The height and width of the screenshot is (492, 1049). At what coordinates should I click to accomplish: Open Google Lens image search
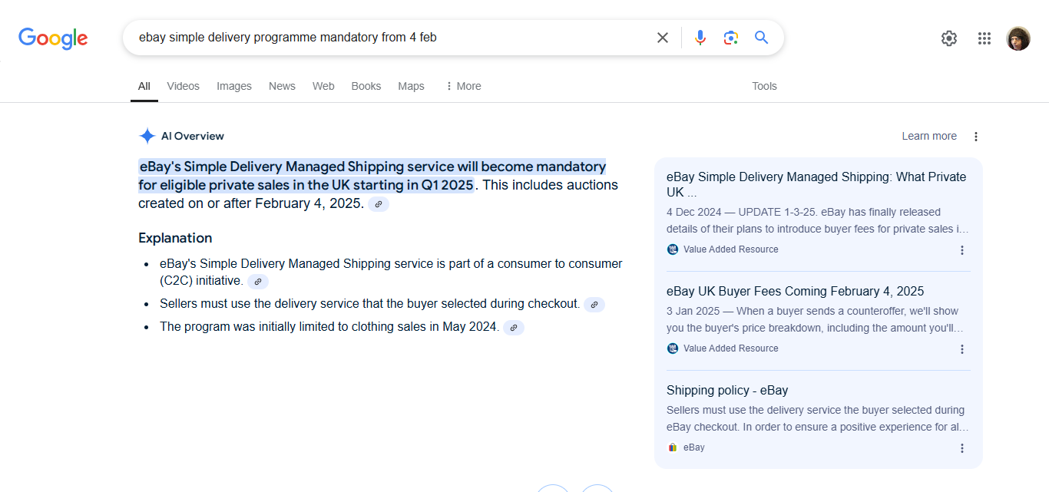tap(730, 38)
